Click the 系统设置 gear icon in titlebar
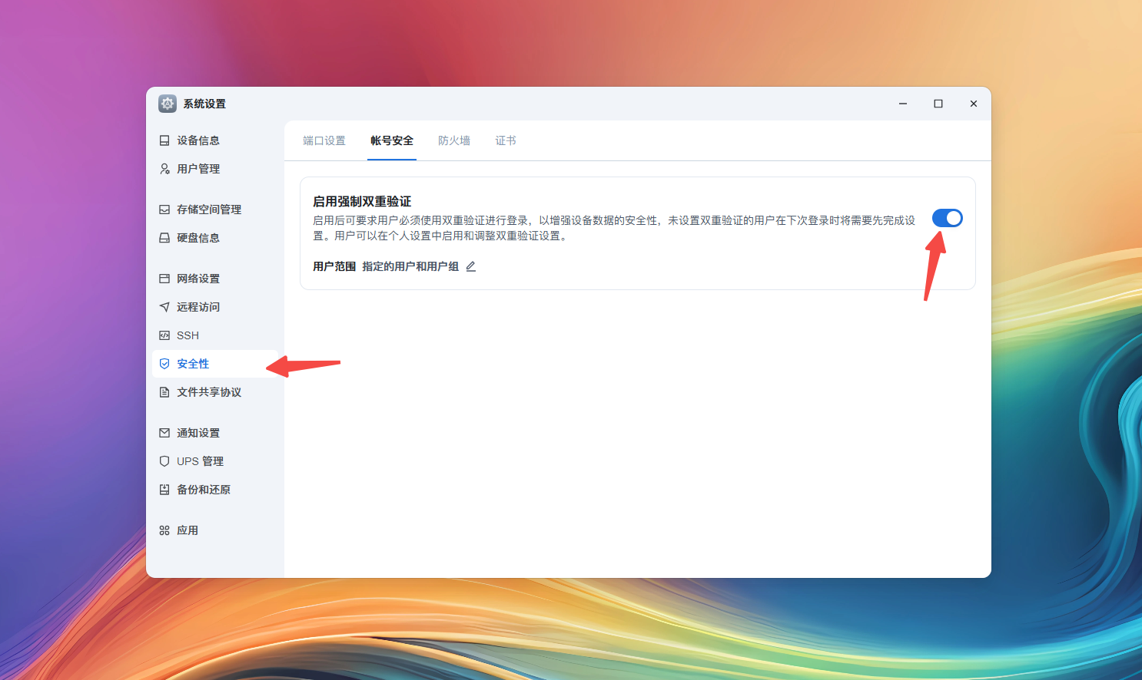 tap(168, 103)
